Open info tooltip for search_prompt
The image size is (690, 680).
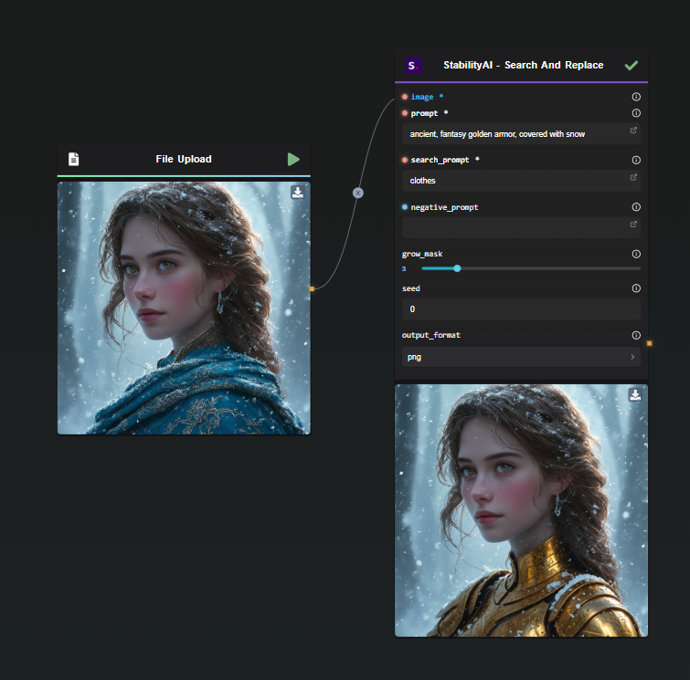click(636, 161)
